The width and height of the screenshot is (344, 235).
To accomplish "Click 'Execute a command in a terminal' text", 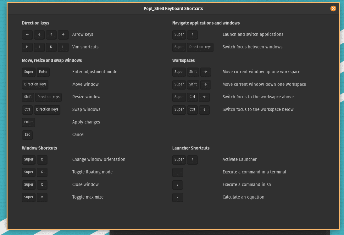I will [254, 172].
